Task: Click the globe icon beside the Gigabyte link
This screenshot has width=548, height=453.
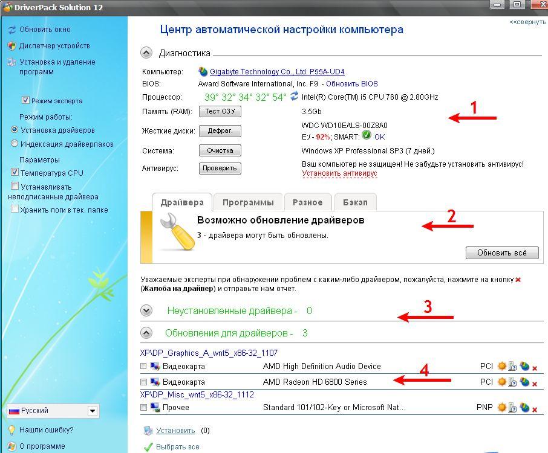Action: (x=203, y=71)
